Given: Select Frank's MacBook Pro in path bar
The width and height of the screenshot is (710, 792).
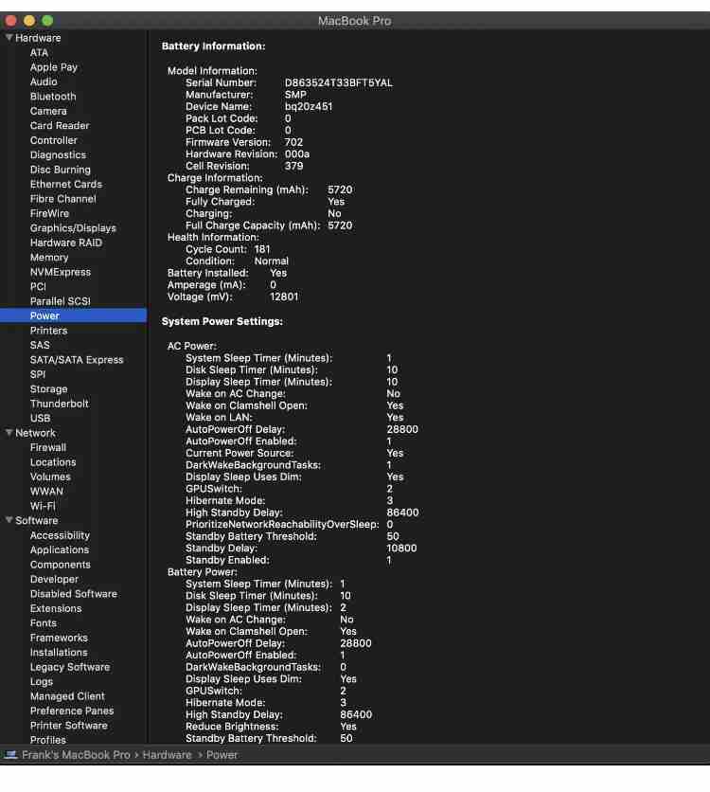Looking at the screenshot, I should (76, 755).
